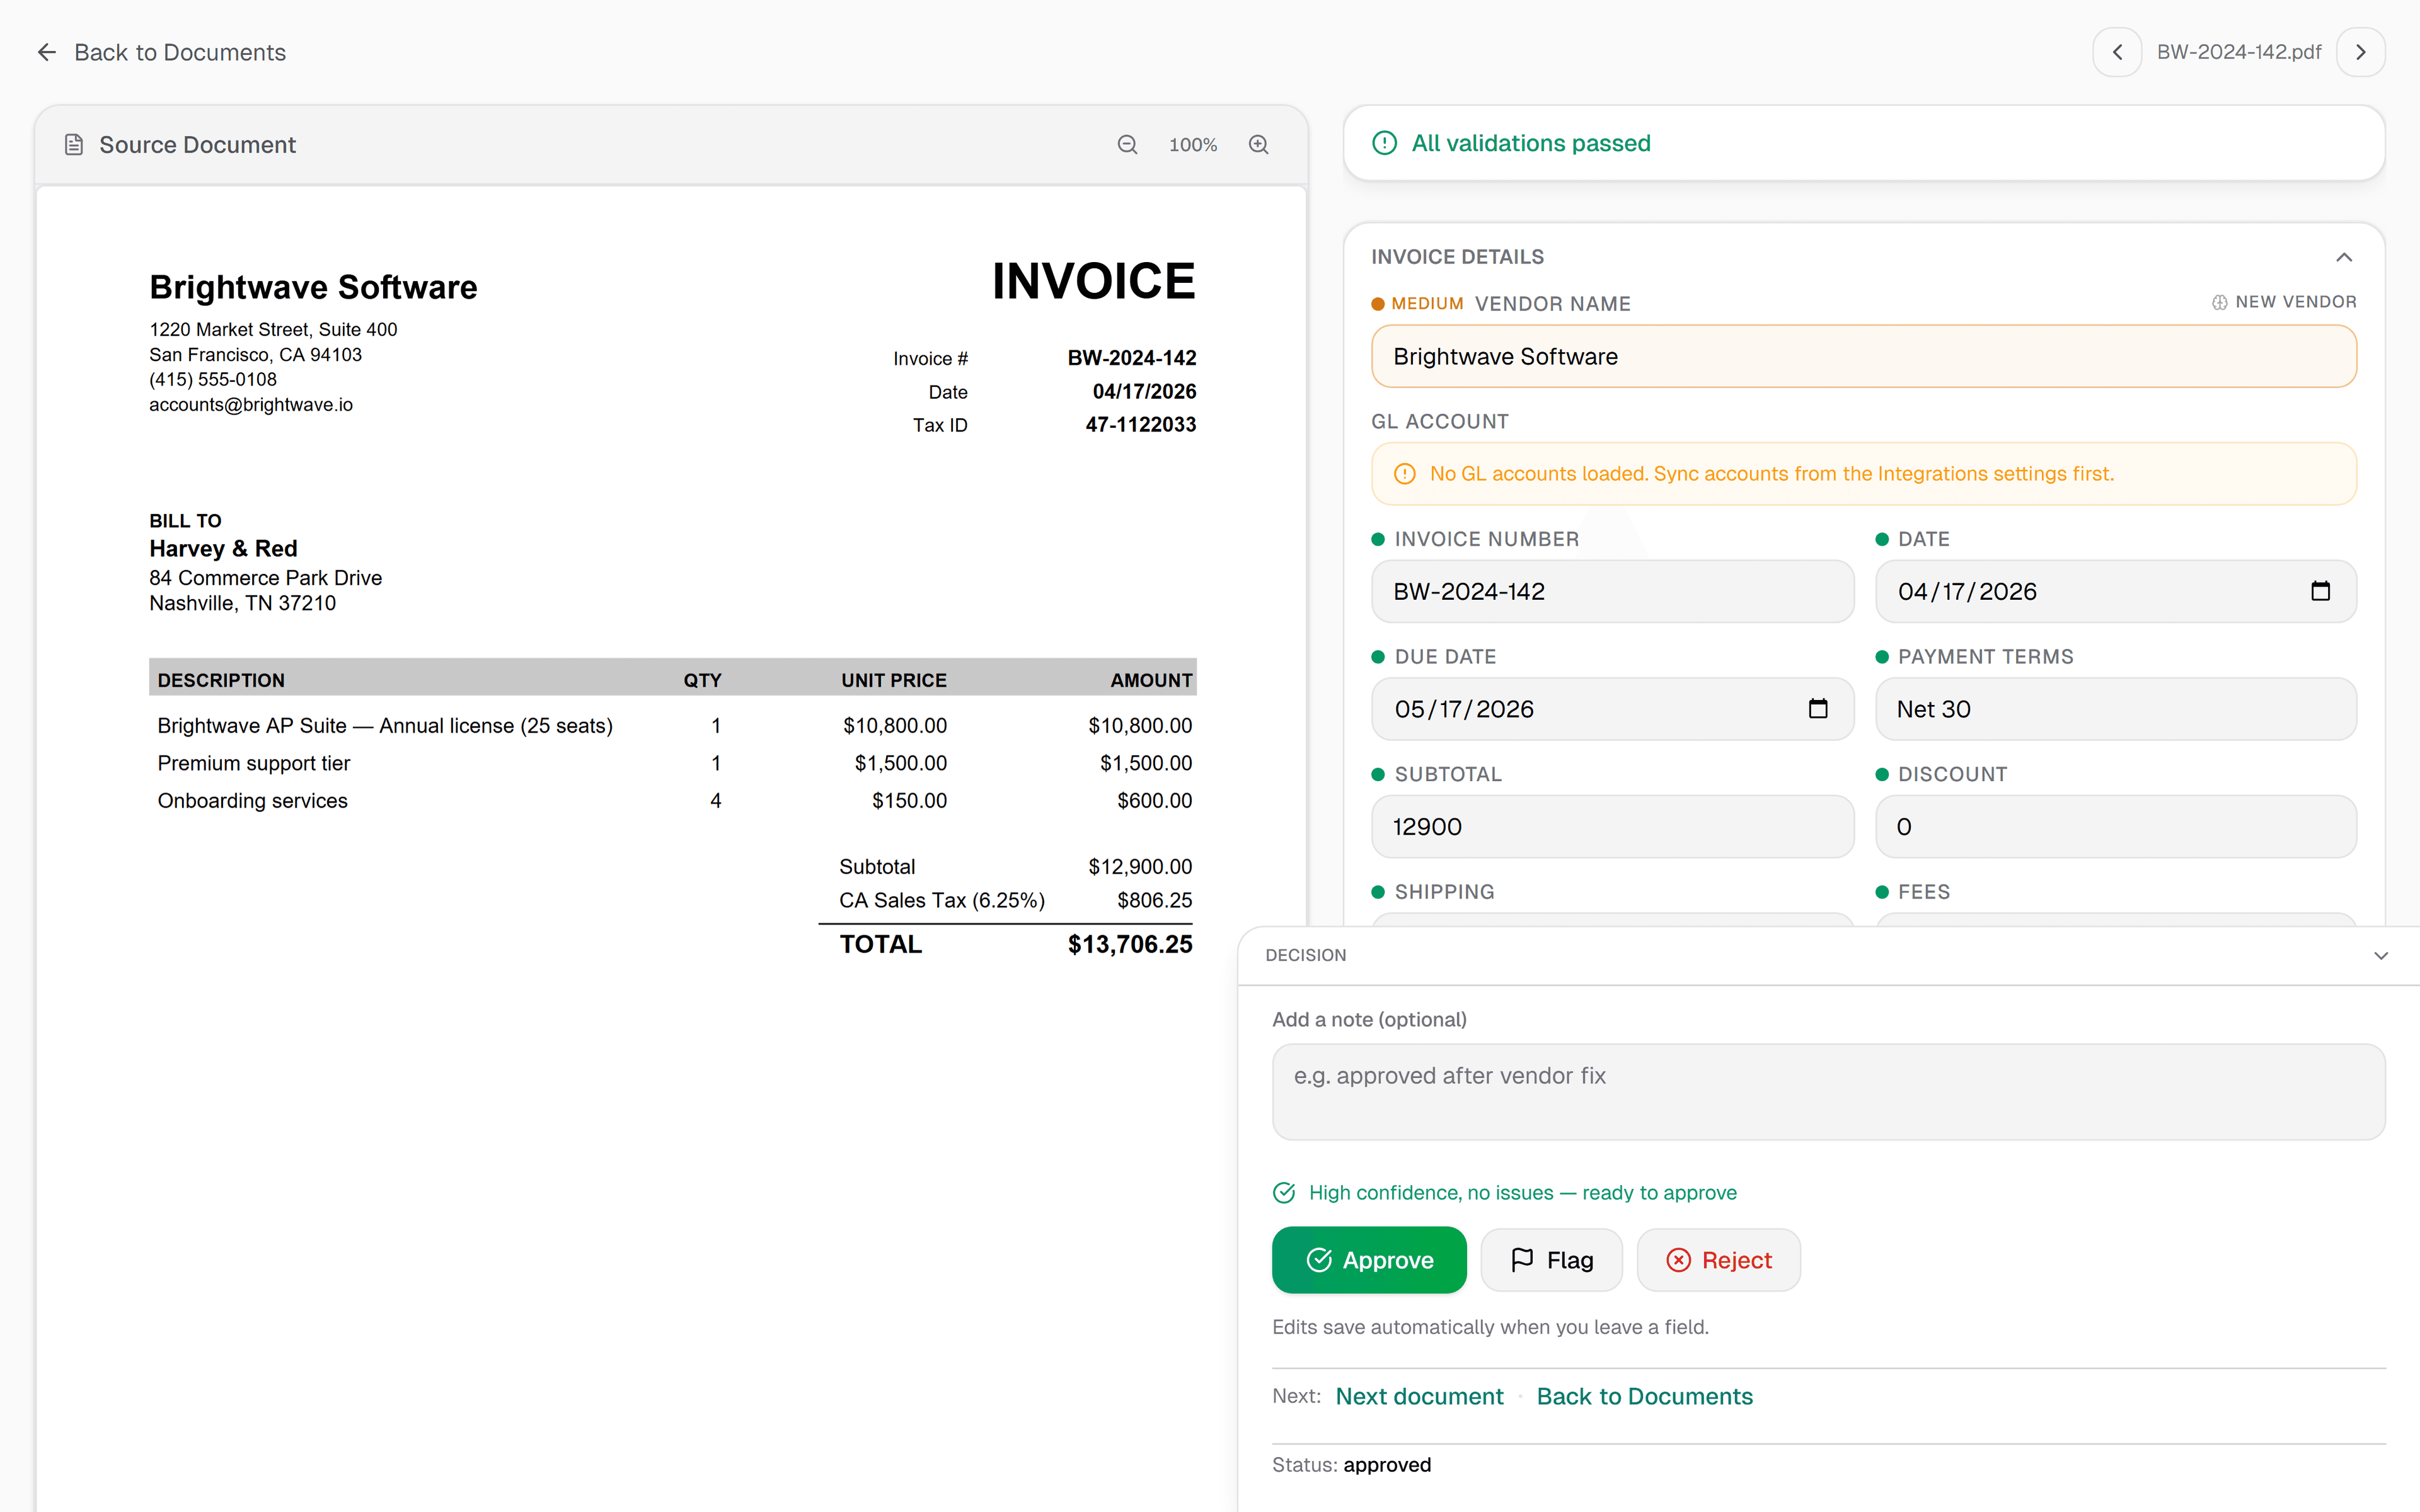The height and width of the screenshot is (1512, 2420).
Task: Click the Discount field showing 0
Action: coord(2115,827)
